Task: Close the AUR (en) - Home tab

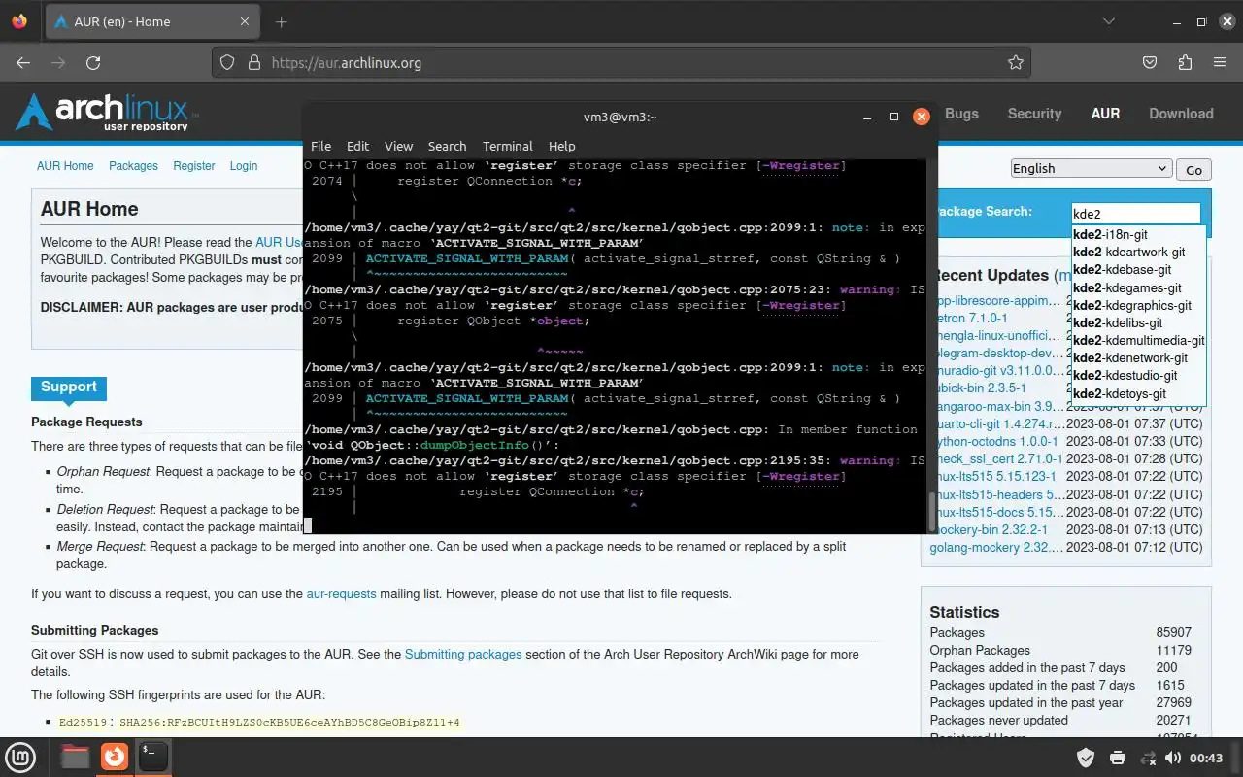Action: pyautogui.click(x=245, y=21)
